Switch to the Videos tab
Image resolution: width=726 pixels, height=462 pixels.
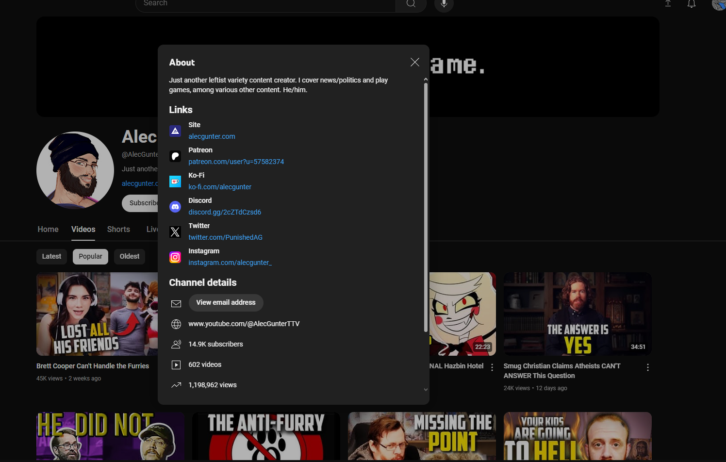coord(83,229)
